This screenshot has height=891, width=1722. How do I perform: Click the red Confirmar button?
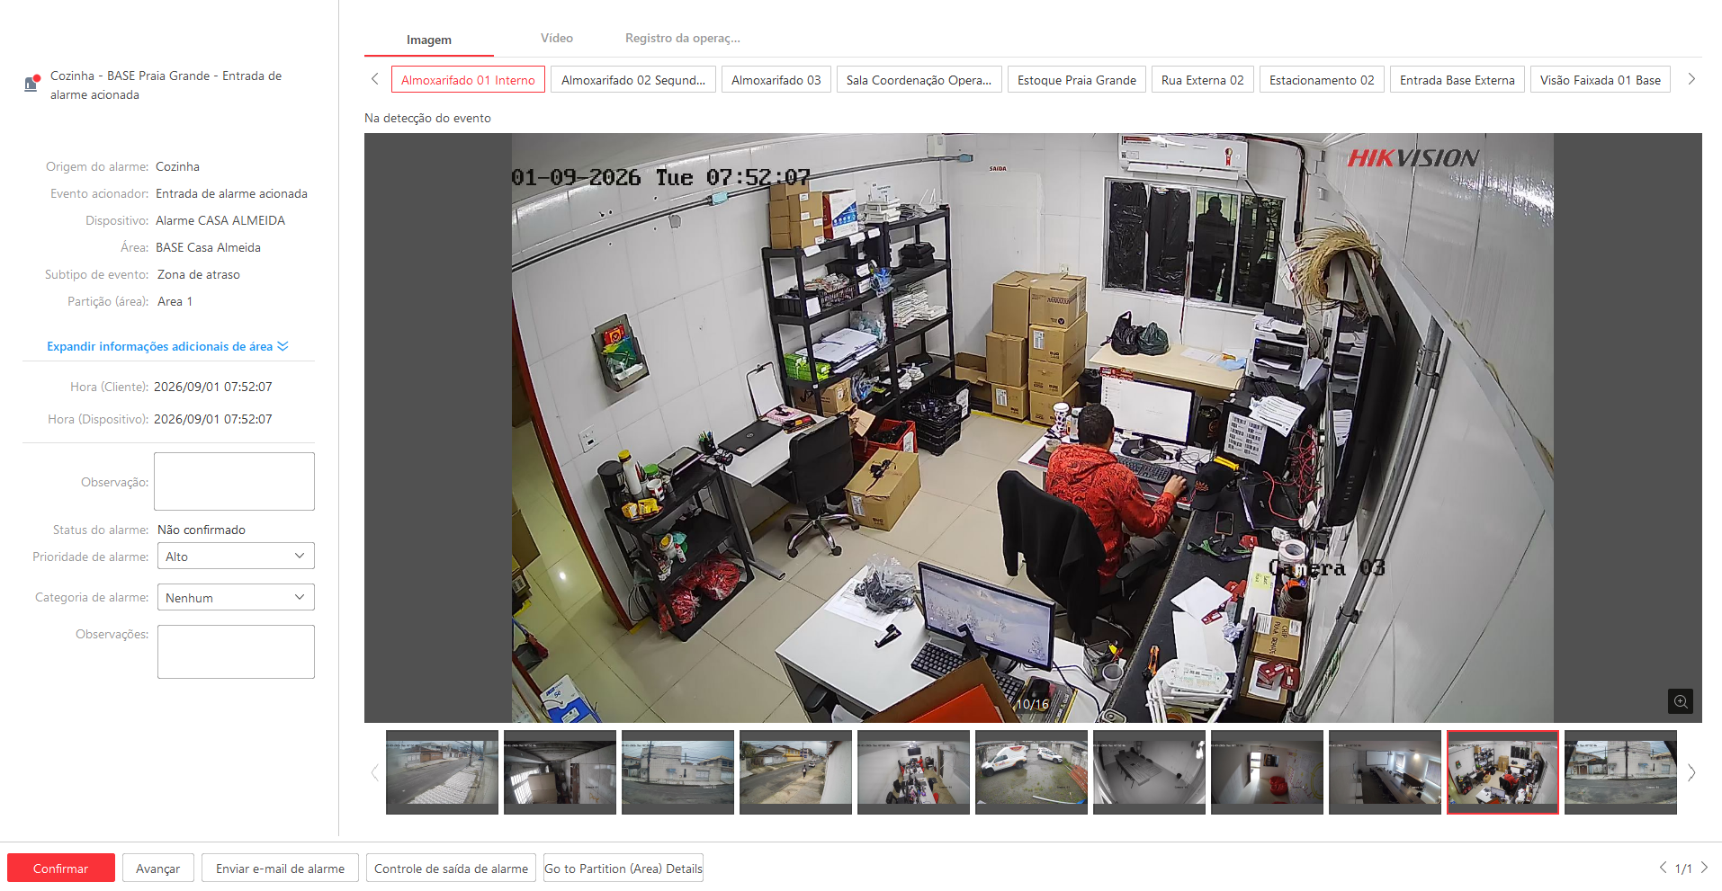click(61, 868)
